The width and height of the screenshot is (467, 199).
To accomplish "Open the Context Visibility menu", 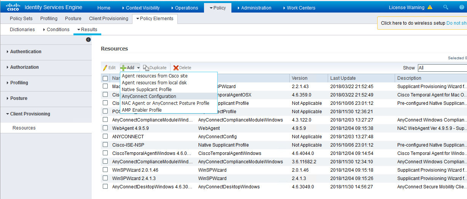I will pos(141,8).
